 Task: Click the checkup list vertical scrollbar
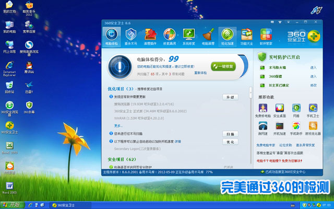pyautogui.click(x=250, y=92)
